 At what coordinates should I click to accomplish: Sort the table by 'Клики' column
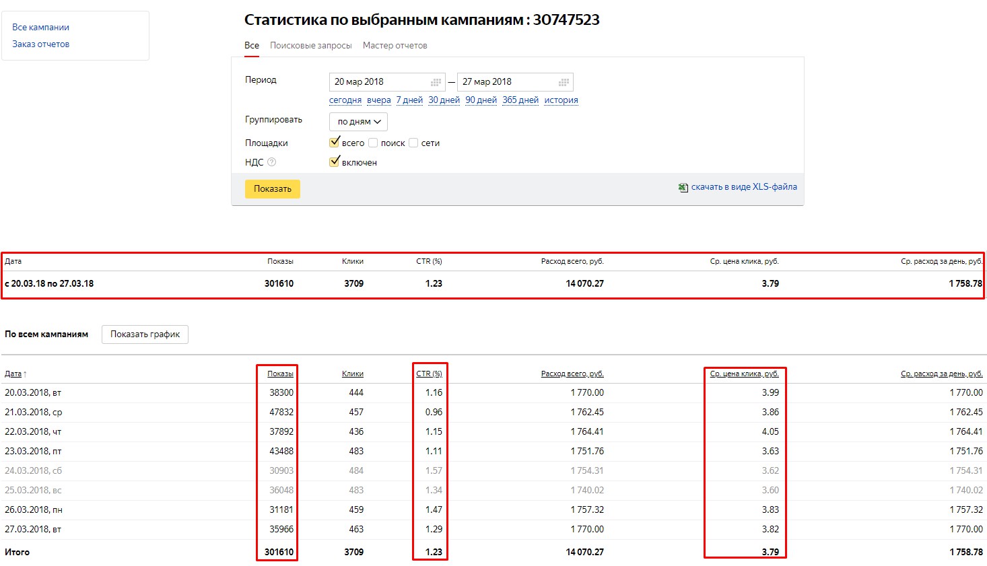pos(352,374)
